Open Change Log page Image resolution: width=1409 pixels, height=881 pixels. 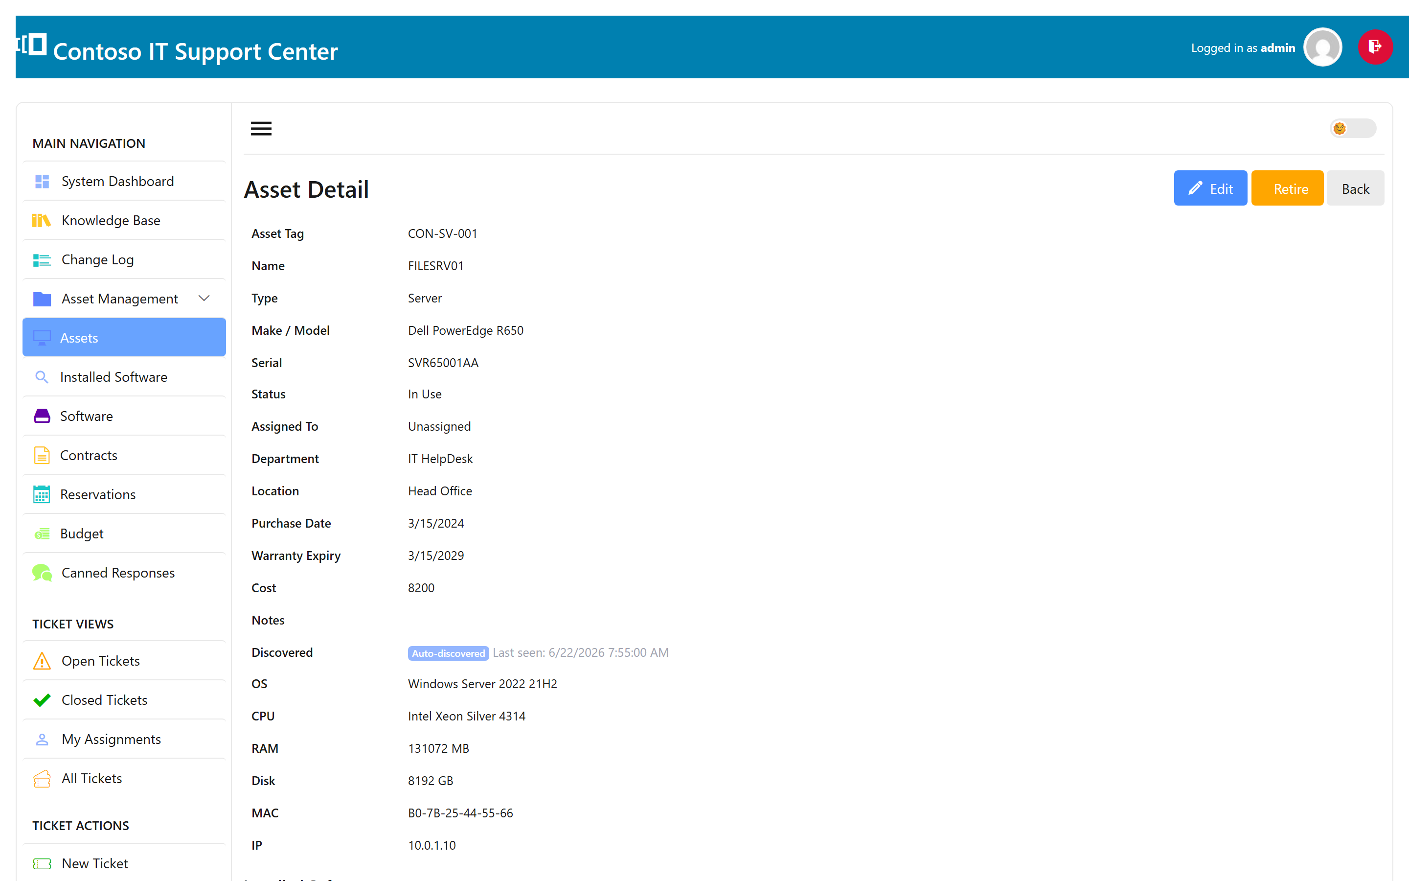pyautogui.click(x=124, y=260)
